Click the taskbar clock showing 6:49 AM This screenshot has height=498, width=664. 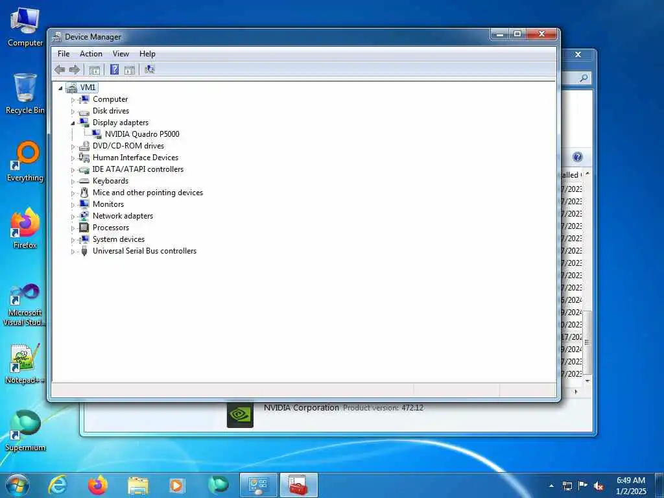[x=630, y=486]
